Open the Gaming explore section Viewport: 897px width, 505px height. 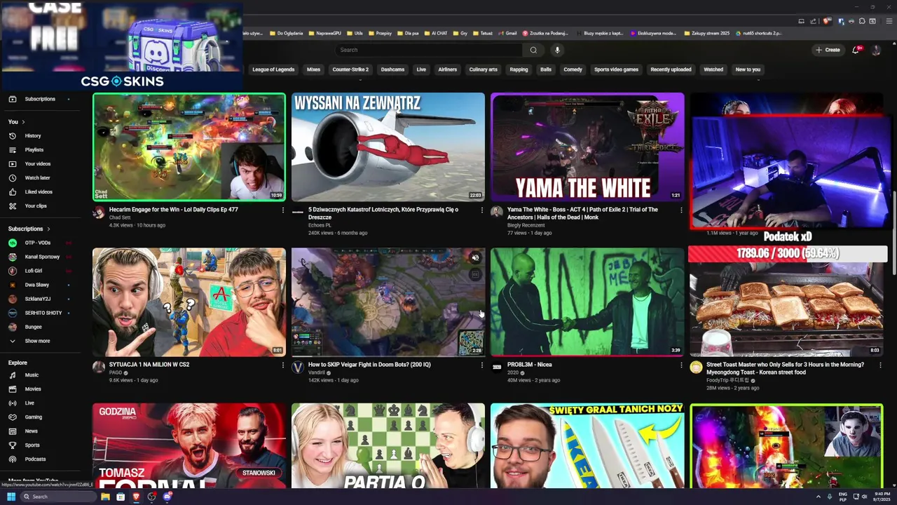pos(33,417)
